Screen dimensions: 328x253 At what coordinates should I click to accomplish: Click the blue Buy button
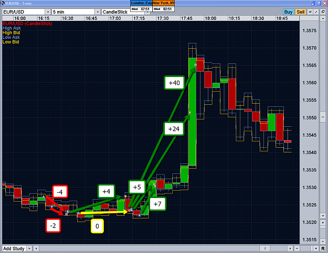click(x=288, y=12)
